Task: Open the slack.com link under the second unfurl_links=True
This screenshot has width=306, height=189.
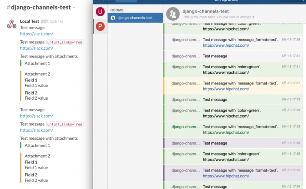Action: 37,130
